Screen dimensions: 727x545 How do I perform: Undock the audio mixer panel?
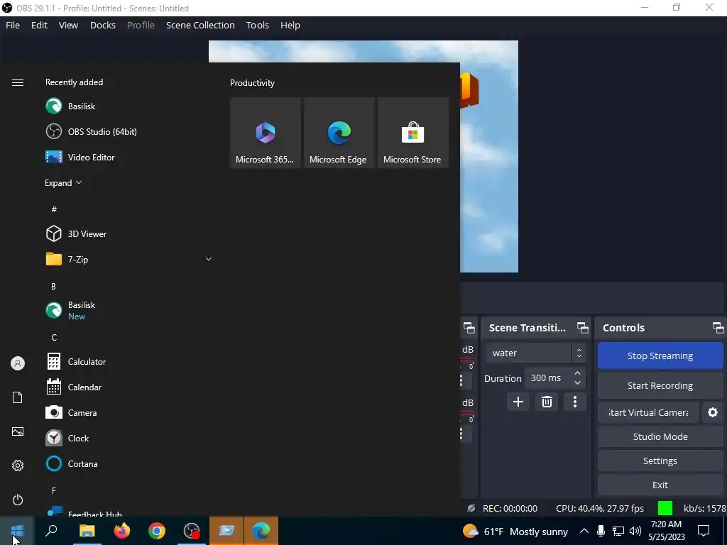[x=469, y=328]
